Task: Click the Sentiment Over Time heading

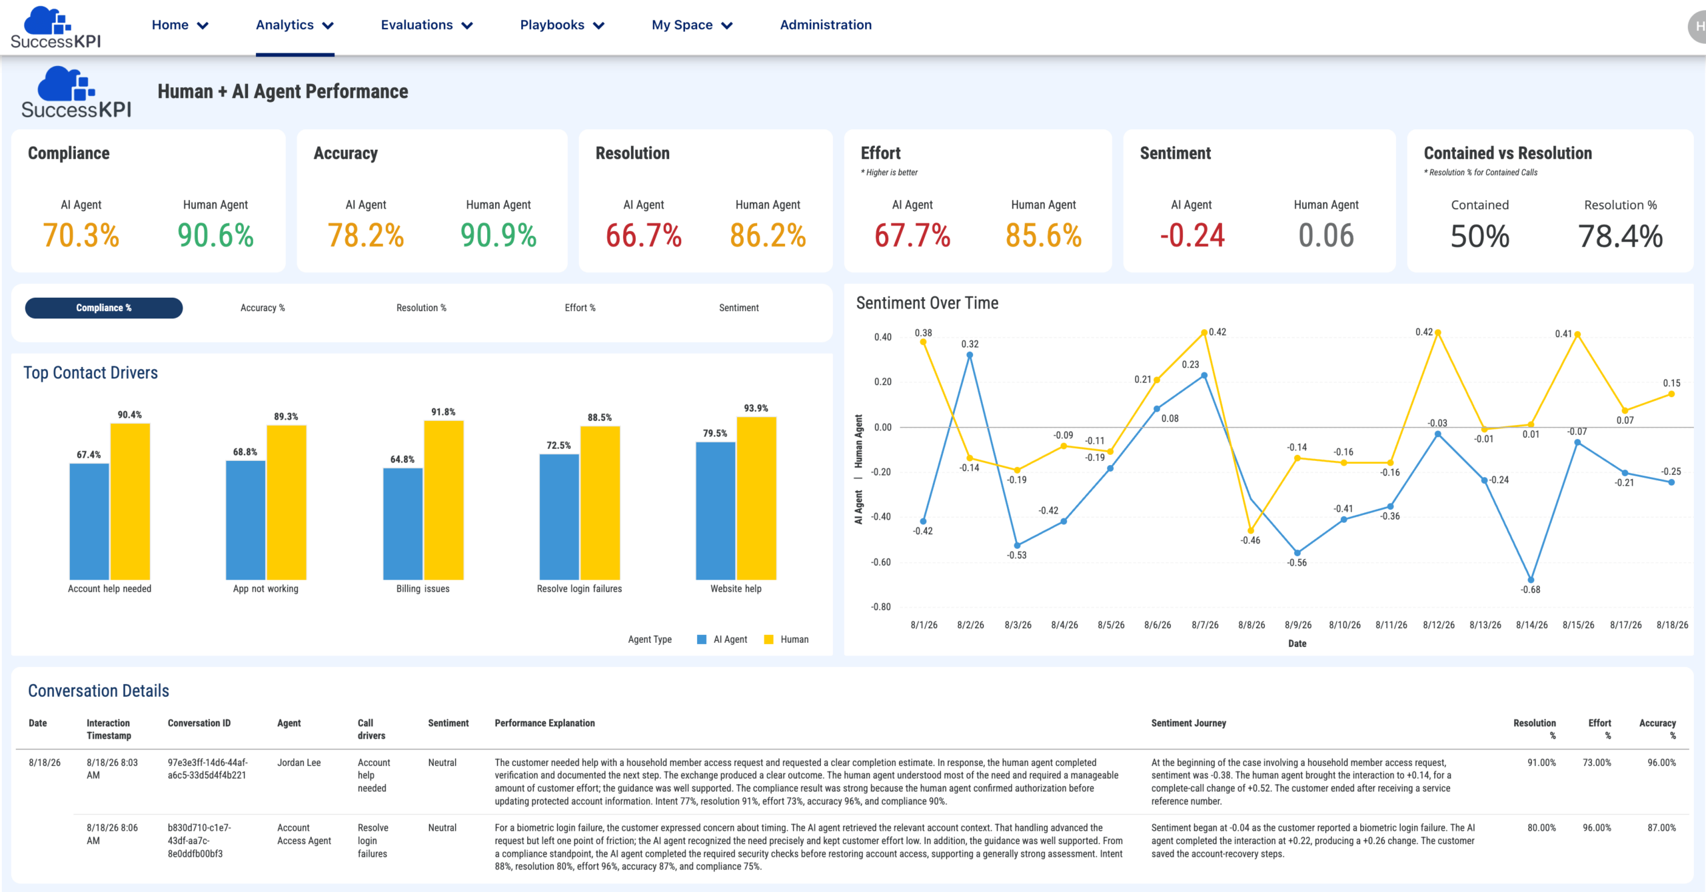Action: [x=927, y=303]
